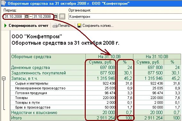Click 922 436 in second sum column
Viewport: 182px width, 121px height.
[x=157, y=83]
